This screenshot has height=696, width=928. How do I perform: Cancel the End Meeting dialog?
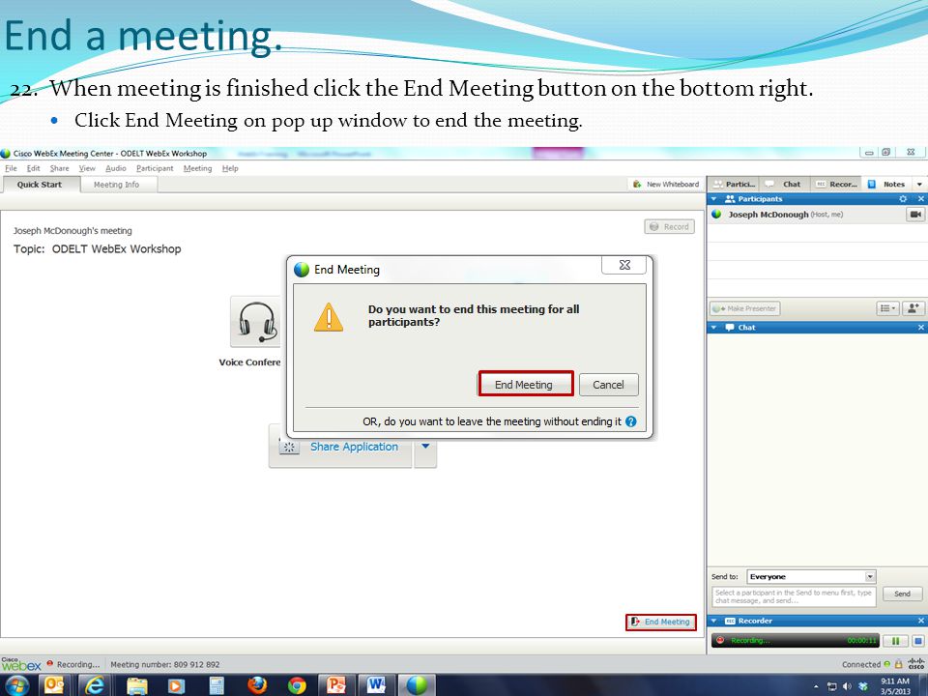point(608,384)
